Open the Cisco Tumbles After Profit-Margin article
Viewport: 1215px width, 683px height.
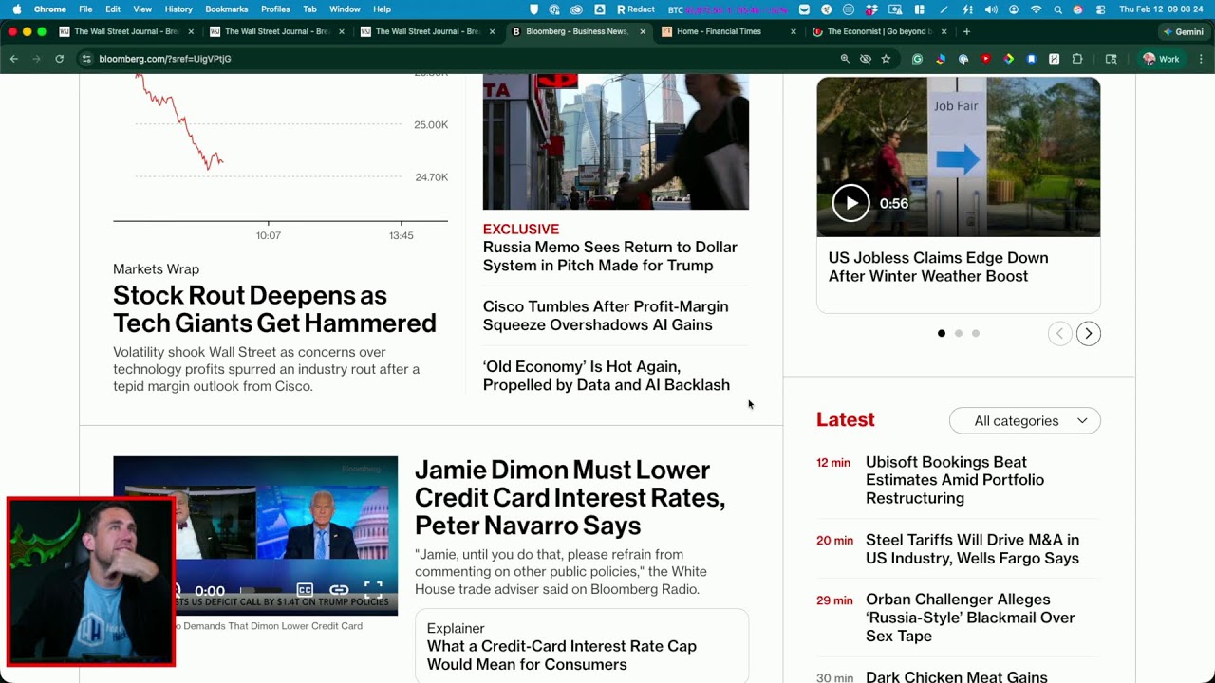coord(606,316)
